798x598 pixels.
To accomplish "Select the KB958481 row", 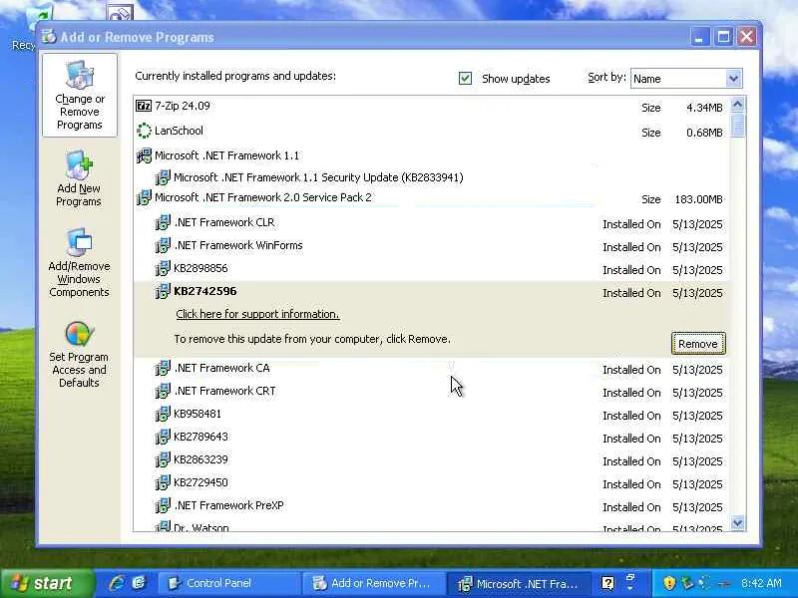I will (431, 415).
